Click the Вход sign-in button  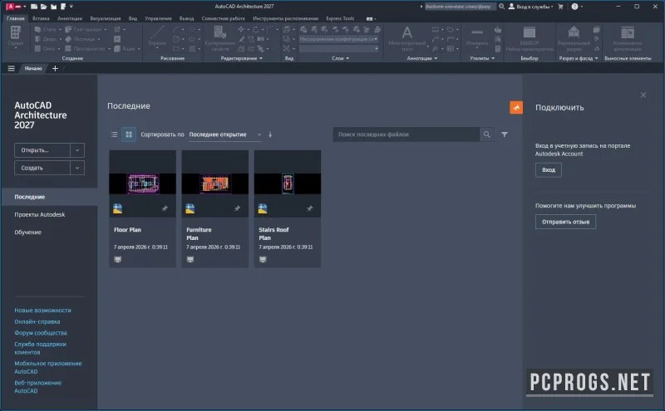pyautogui.click(x=549, y=170)
